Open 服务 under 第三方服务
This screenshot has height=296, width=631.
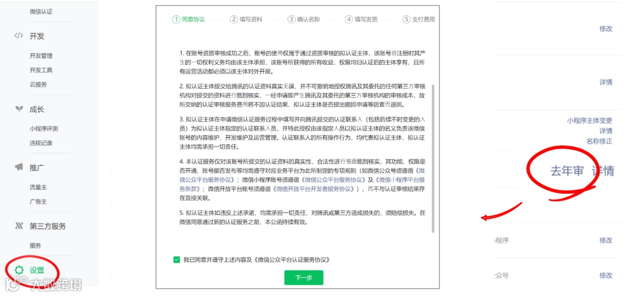point(36,245)
